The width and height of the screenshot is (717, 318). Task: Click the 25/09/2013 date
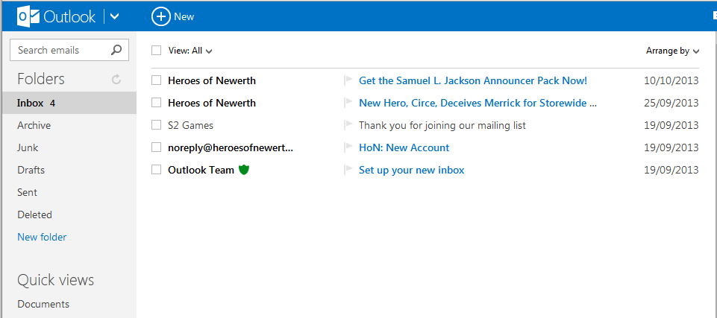[671, 103]
